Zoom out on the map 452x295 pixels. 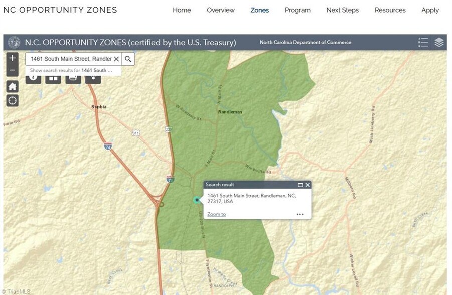coord(13,70)
